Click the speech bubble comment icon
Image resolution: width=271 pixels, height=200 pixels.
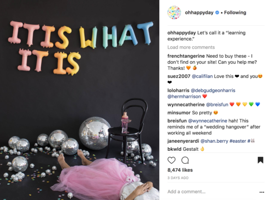click(185, 160)
